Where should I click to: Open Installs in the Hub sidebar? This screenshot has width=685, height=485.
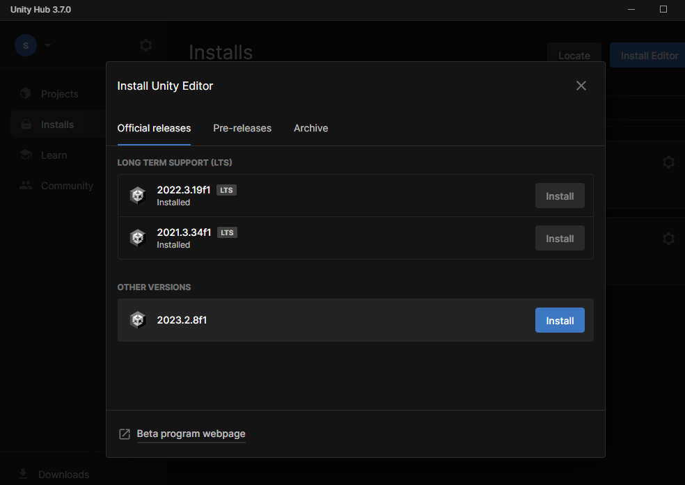(57, 125)
